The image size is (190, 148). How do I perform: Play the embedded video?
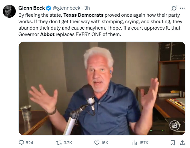pyautogui.click(x=102, y=88)
